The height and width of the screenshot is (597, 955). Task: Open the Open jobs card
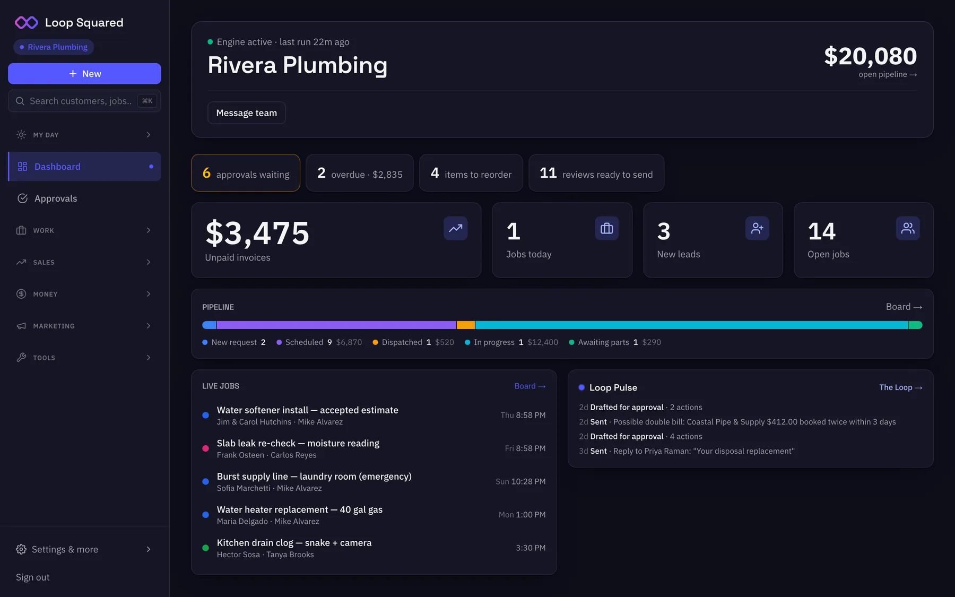pyautogui.click(x=864, y=240)
